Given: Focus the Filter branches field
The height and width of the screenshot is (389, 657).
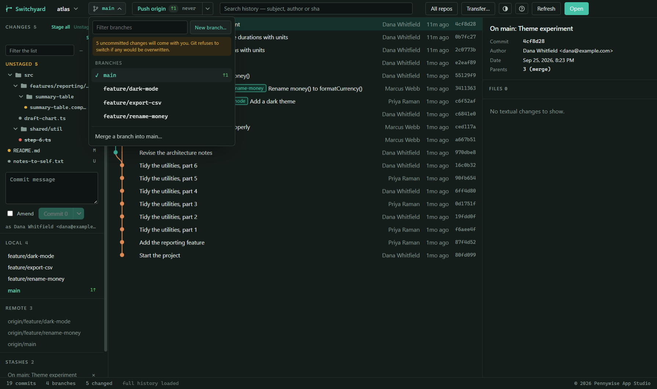Looking at the screenshot, I should click(140, 28).
